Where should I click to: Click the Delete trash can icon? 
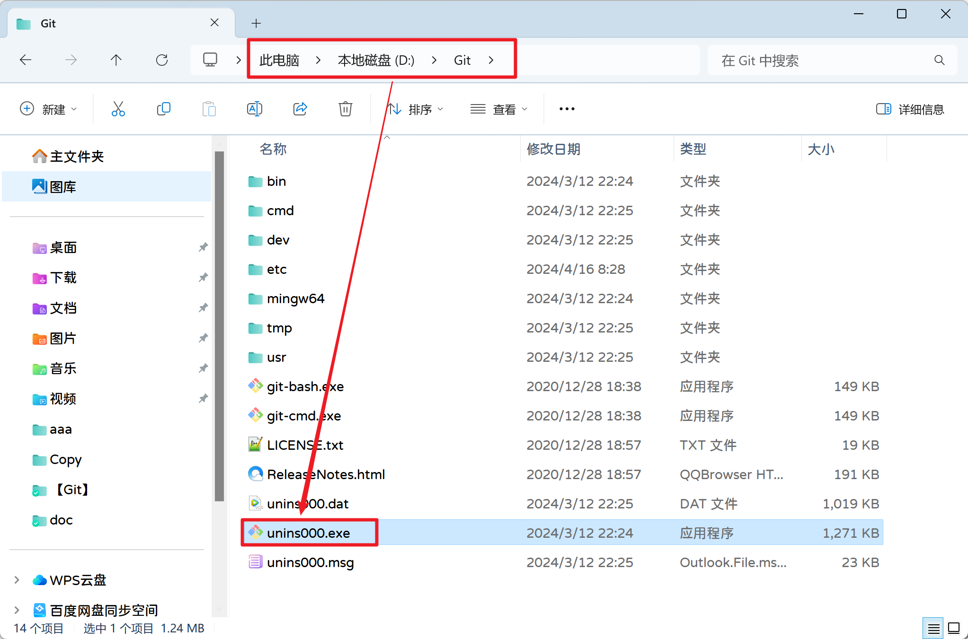(345, 109)
